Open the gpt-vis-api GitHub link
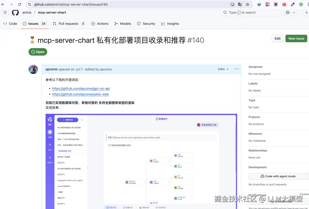This screenshot has height=209, width=309. tap(81, 89)
